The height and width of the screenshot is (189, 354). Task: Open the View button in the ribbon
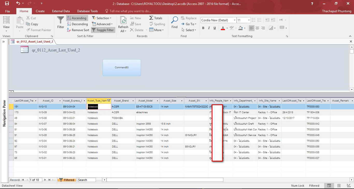(6, 24)
